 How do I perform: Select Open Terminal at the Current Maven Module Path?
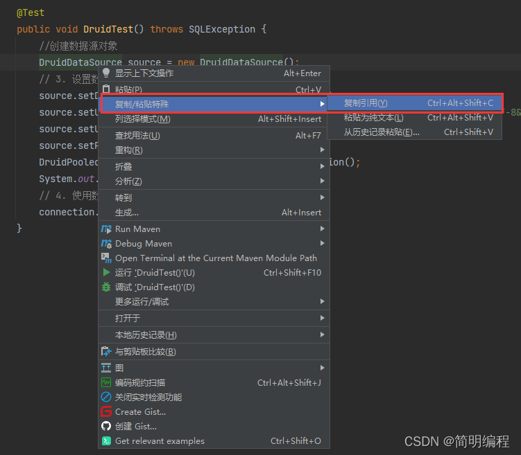point(214,258)
